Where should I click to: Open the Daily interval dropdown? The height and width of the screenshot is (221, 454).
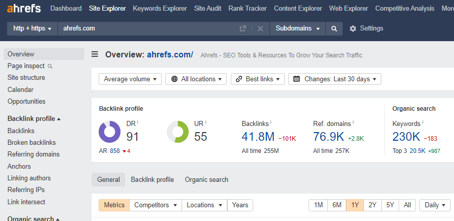[435, 205]
